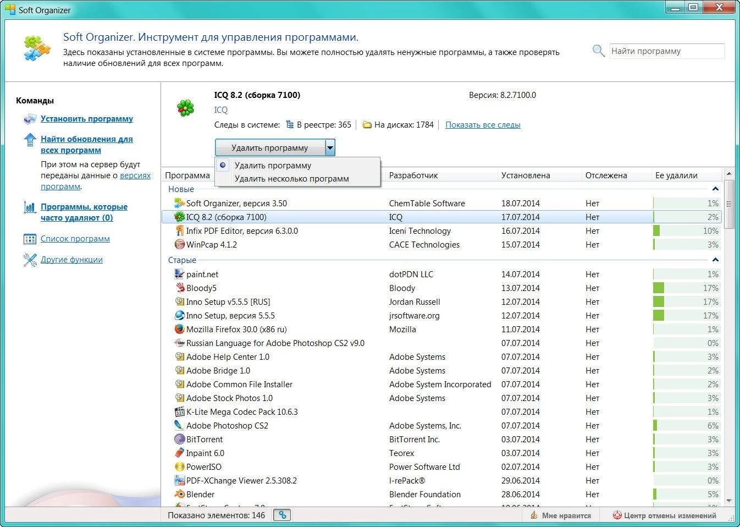This screenshot has height=527, width=740.
Task: Select the ICQ 8.2 (сборка 7100) list row
Action: [442, 217]
